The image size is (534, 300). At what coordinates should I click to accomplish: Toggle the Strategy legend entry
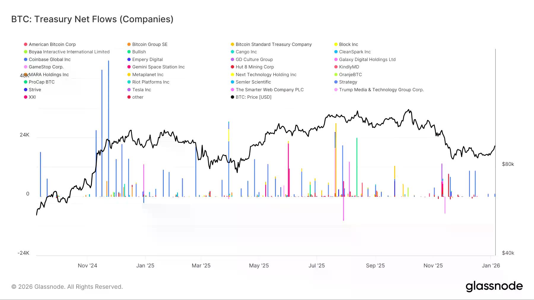point(348,82)
